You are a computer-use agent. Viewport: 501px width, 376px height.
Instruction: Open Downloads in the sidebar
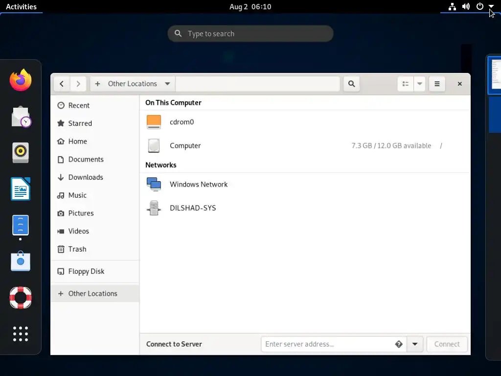94,177
